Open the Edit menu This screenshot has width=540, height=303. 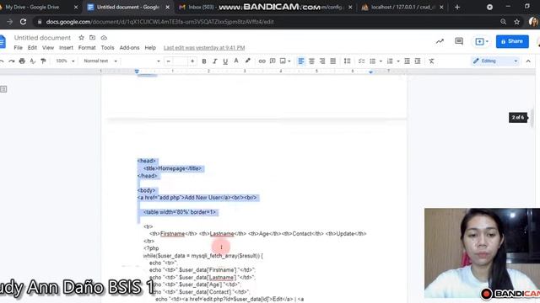(32, 48)
